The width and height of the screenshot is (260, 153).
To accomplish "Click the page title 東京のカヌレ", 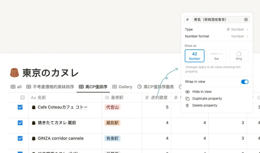I will 50,73.
